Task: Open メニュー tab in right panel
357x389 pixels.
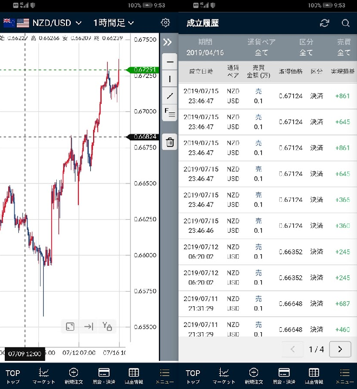Action: pos(345,376)
